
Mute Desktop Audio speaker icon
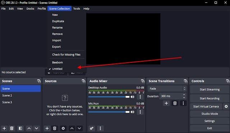pyautogui.click(x=133, y=97)
